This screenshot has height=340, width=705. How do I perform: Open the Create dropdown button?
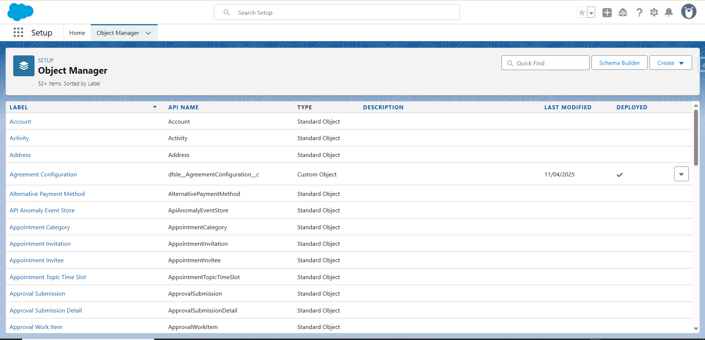click(x=670, y=63)
